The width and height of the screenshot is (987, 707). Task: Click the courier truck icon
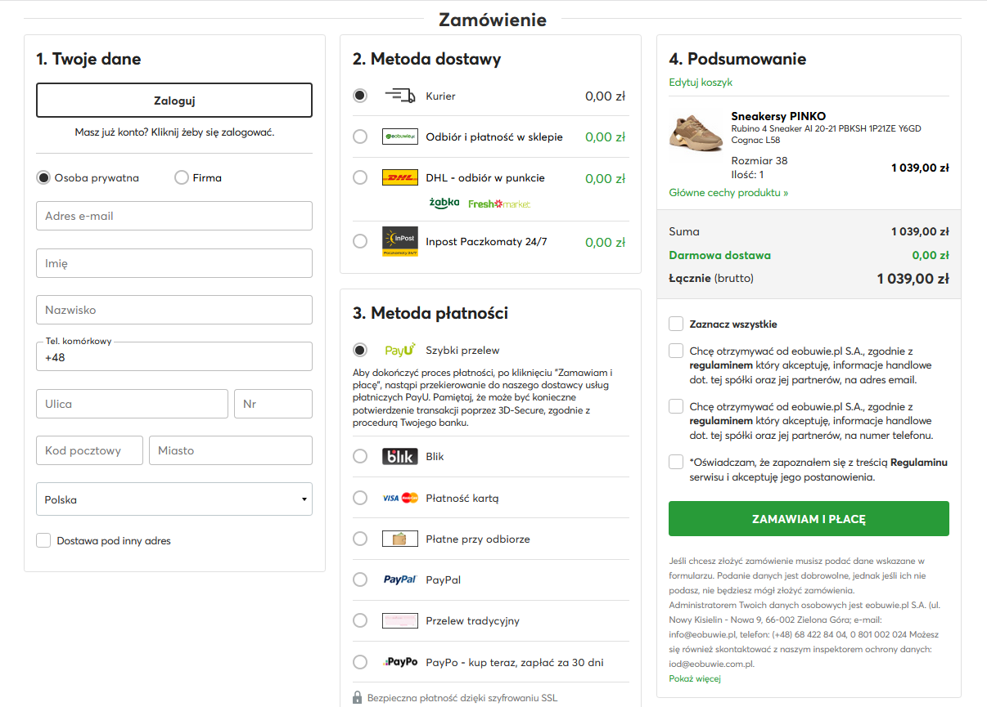(x=399, y=96)
